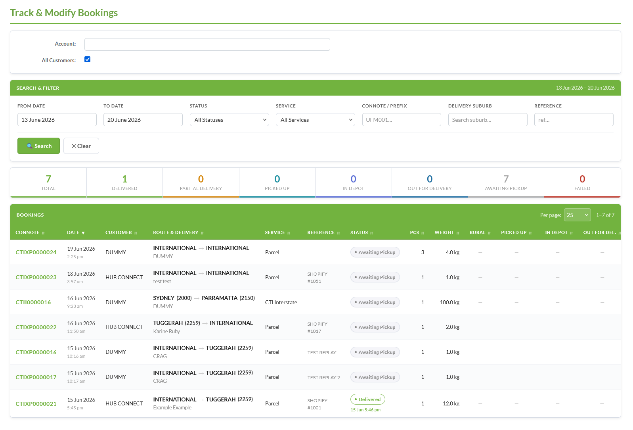Click the From Date field
Image resolution: width=633 pixels, height=430 pixels.
[x=57, y=120]
